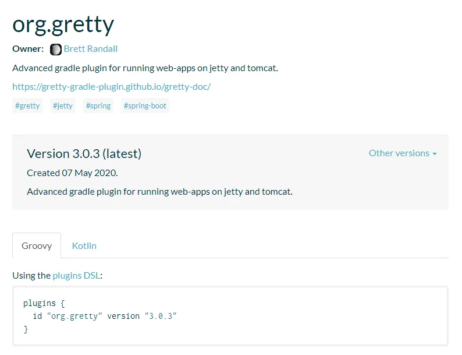Click the owner avatar icon
Image resolution: width=462 pixels, height=355 pixels.
tap(56, 49)
